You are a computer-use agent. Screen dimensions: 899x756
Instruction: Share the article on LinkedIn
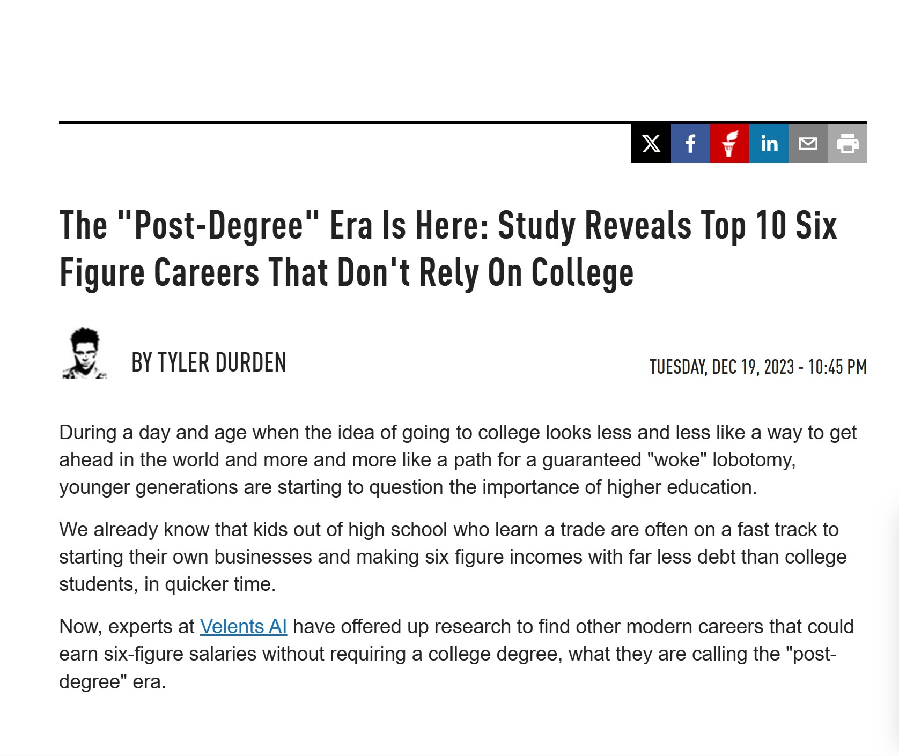[769, 143]
